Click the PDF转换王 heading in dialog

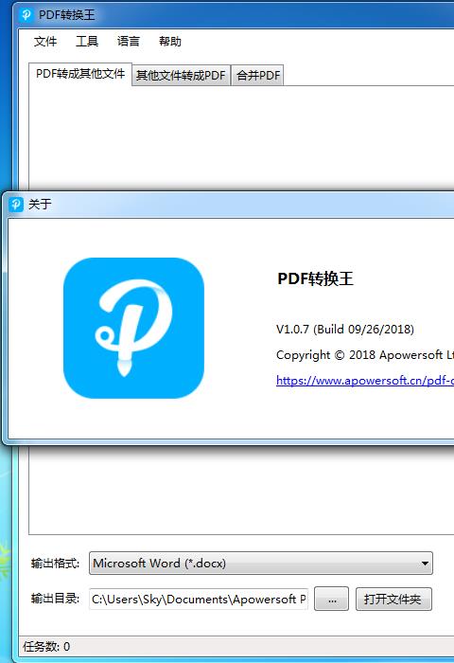coord(315,278)
